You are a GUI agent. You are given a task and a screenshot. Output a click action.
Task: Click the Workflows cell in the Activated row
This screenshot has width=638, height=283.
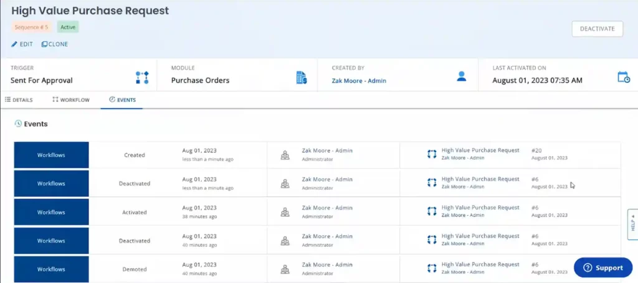click(x=51, y=212)
